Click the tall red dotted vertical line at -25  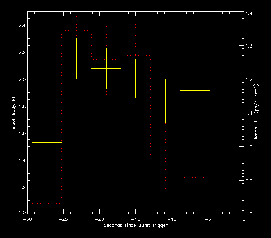click(x=62, y=118)
